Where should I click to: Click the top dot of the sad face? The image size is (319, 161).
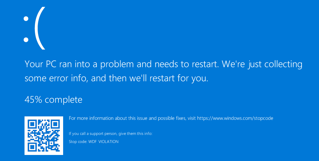(26, 19)
